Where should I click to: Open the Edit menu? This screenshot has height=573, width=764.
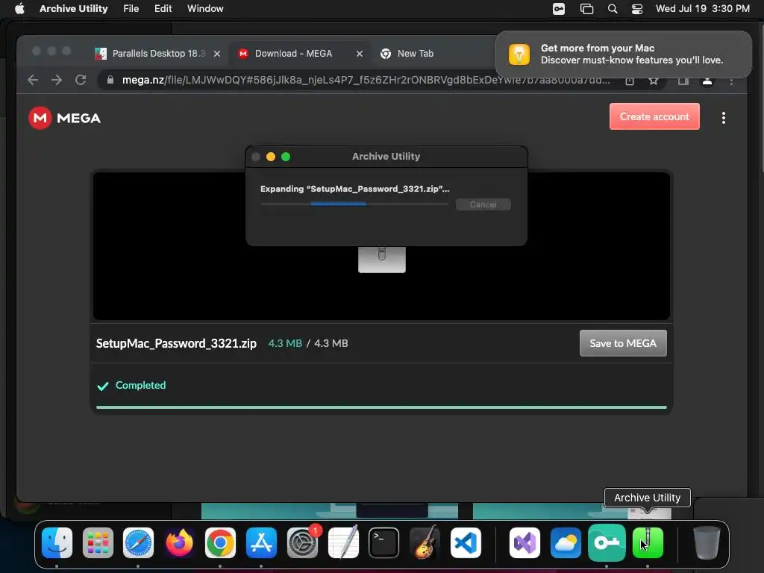pos(163,9)
